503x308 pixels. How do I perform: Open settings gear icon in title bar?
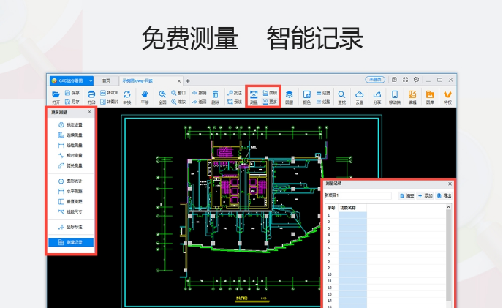point(416,79)
